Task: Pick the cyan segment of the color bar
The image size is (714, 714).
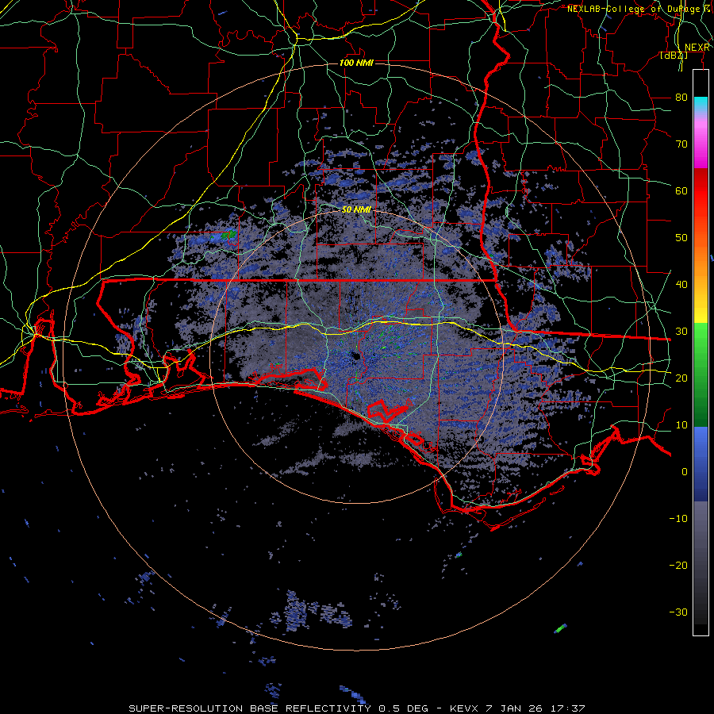Action: click(701, 106)
